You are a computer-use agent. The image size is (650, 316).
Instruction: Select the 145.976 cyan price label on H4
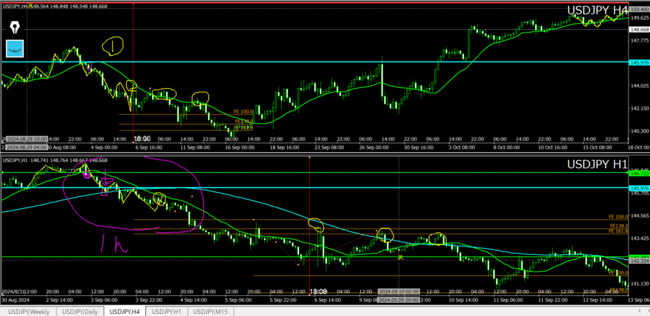click(x=638, y=63)
